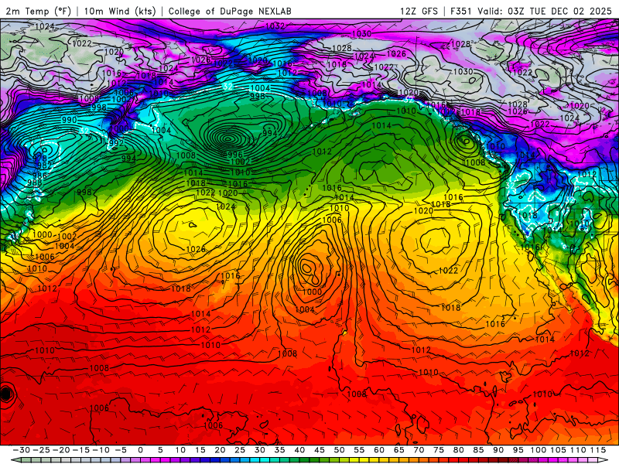The image size is (619, 464).
Task: Click the '60' label on temperature scale
Action: point(379,450)
